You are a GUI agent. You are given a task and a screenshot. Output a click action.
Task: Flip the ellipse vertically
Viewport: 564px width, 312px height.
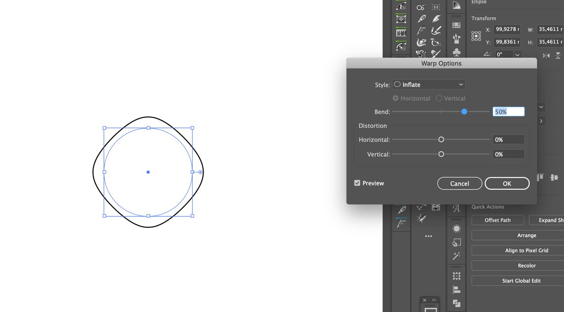pyautogui.click(x=558, y=55)
